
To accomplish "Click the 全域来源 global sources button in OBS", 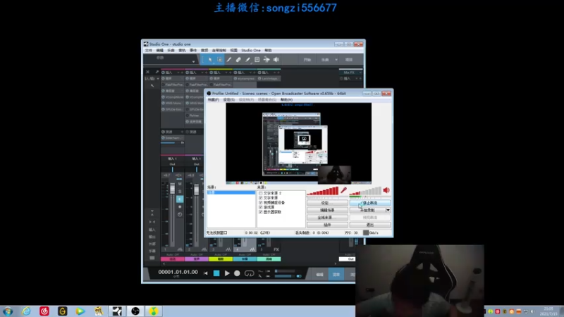I will [327, 218].
